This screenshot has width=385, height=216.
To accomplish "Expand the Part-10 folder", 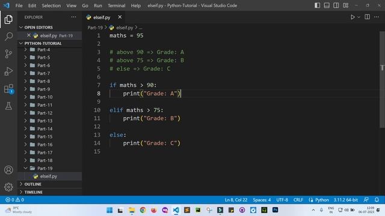I will pos(25,97).
